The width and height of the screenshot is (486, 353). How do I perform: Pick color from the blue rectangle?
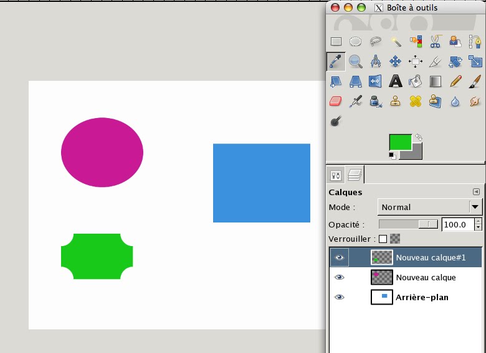click(262, 183)
